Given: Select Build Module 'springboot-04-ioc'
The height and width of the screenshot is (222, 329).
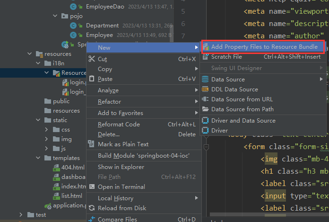Looking at the screenshot, I should pyautogui.click(x=143, y=156).
